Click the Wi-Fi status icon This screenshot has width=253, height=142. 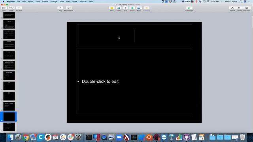point(208,2)
